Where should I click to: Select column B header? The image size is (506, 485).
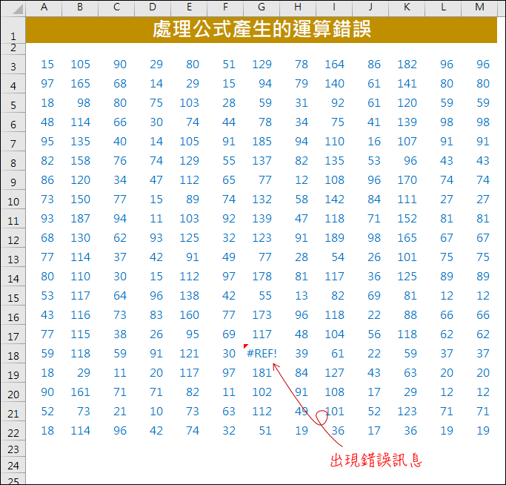pyautogui.click(x=80, y=7)
